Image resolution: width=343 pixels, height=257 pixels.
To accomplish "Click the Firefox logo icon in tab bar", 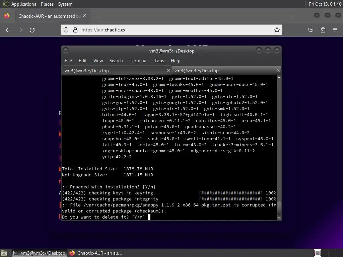I will click(x=7, y=16).
